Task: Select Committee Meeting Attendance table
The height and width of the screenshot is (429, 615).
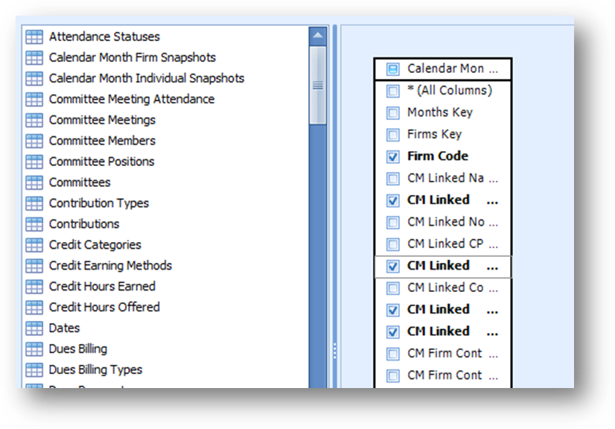Action: point(131,99)
